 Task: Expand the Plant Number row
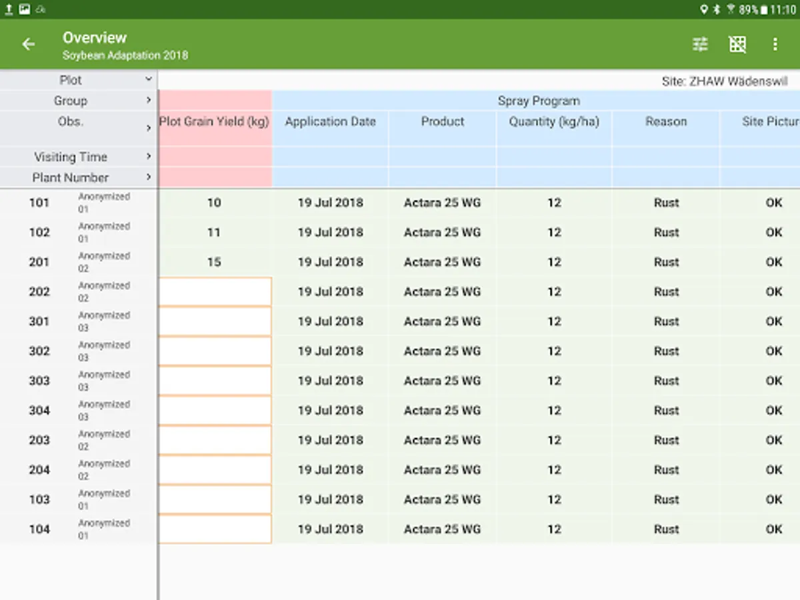click(148, 177)
